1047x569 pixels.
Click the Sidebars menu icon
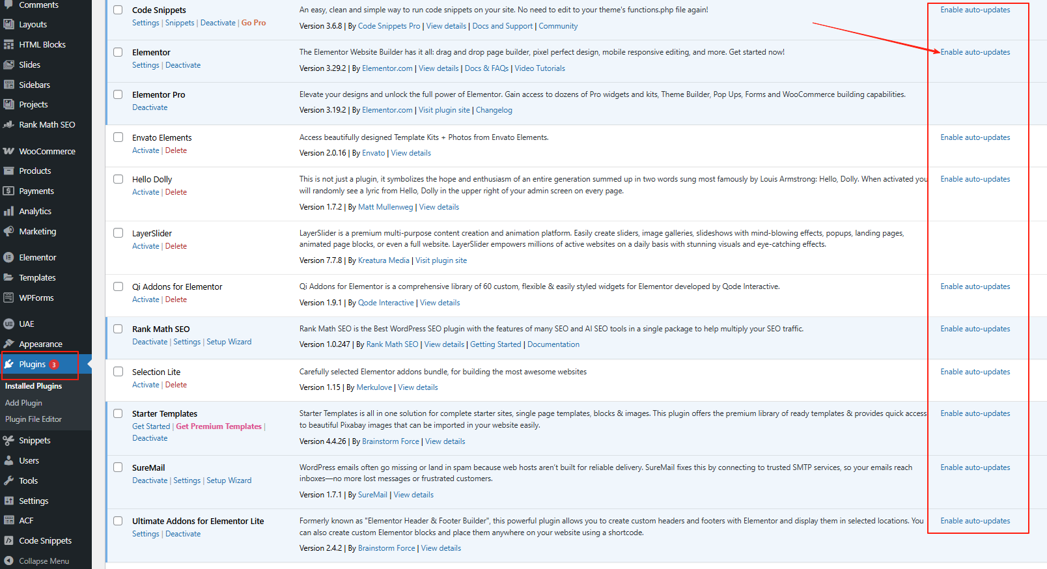tap(8, 85)
